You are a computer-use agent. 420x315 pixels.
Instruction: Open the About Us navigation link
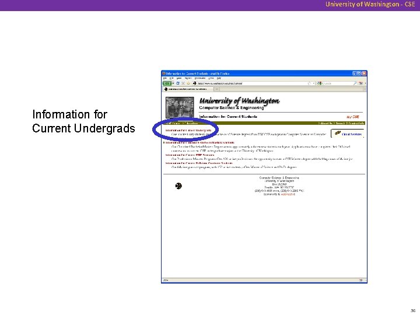coord(325,123)
